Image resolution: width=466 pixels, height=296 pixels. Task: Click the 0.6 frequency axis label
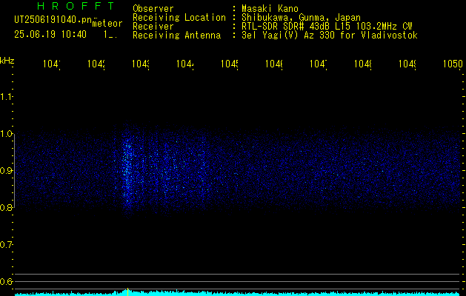click(6, 281)
